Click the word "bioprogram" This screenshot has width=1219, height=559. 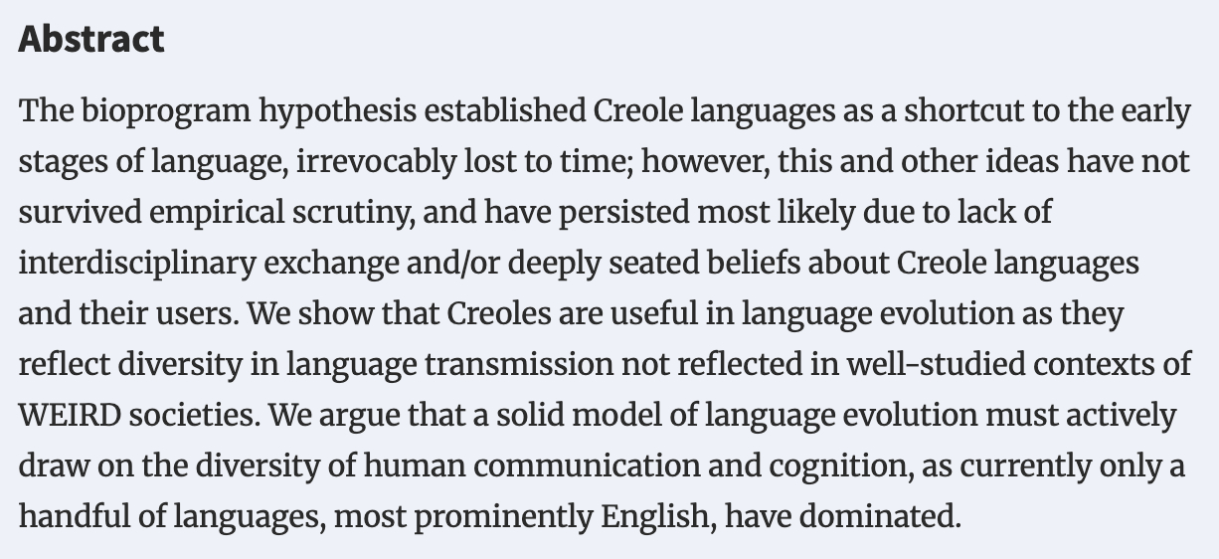click(x=166, y=110)
